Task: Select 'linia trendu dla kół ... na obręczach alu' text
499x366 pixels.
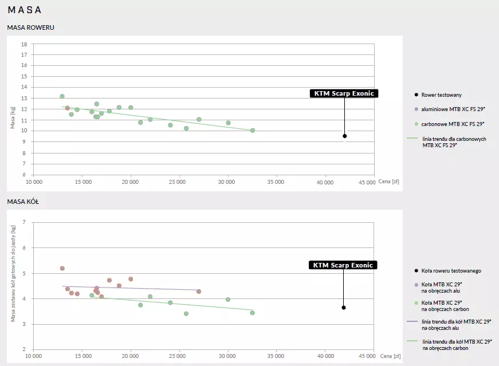Action: (x=457, y=325)
